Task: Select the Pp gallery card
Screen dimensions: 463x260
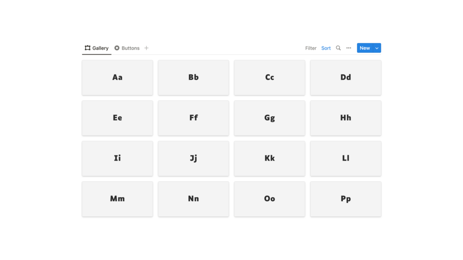Action: coord(346,199)
